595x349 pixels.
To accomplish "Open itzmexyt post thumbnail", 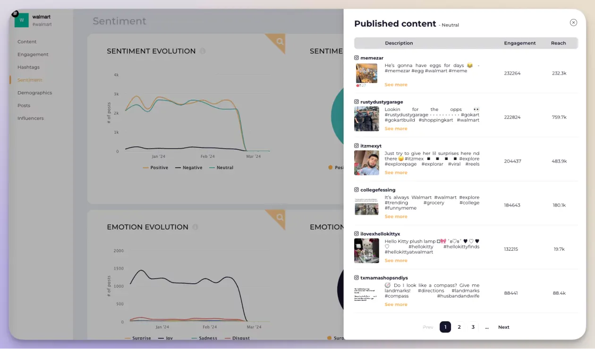I will click(x=366, y=162).
